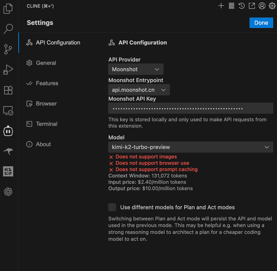The width and height of the screenshot is (277, 271).
Task: Open the Account profile icon
Action: tap(262, 6)
